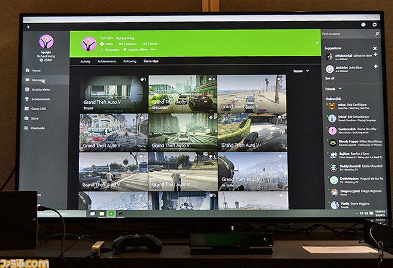Switch to the profile Achievements tab
Image resolution: width=393 pixels, height=268 pixels.
107,61
